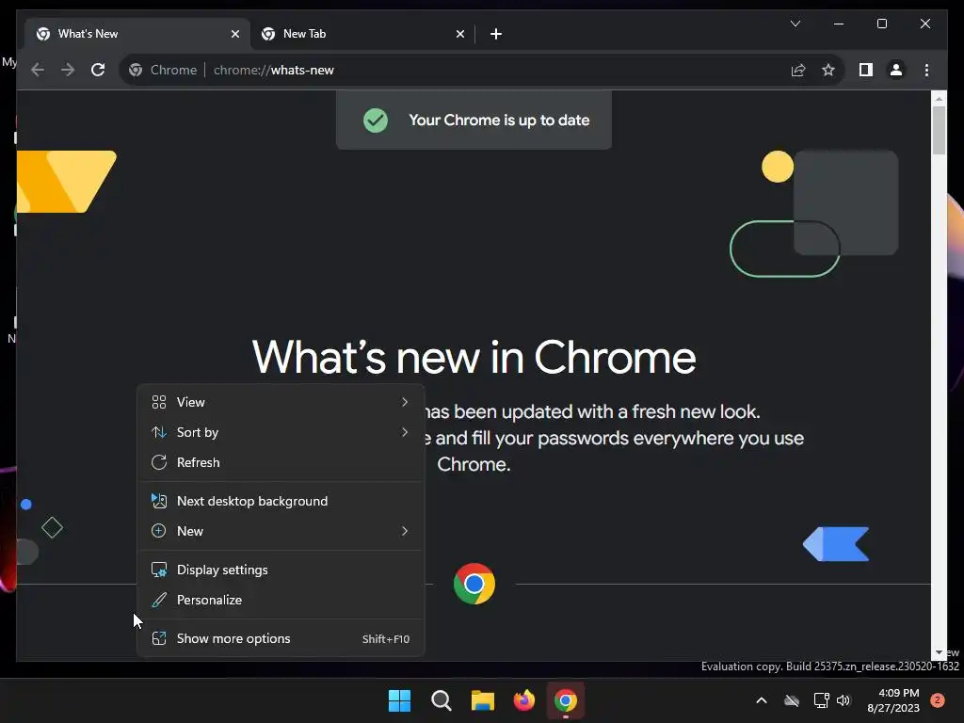
Task: Choose Personalize in the context menu
Action: pos(281,600)
